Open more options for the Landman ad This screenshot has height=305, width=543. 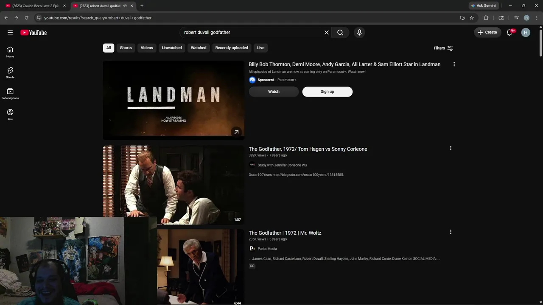click(x=454, y=64)
